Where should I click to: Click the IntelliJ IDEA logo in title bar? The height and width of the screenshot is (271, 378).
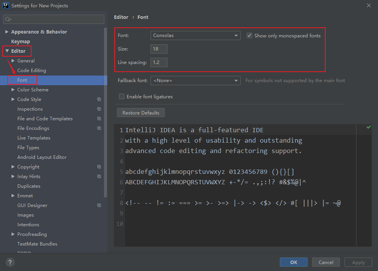[x=5, y=5]
